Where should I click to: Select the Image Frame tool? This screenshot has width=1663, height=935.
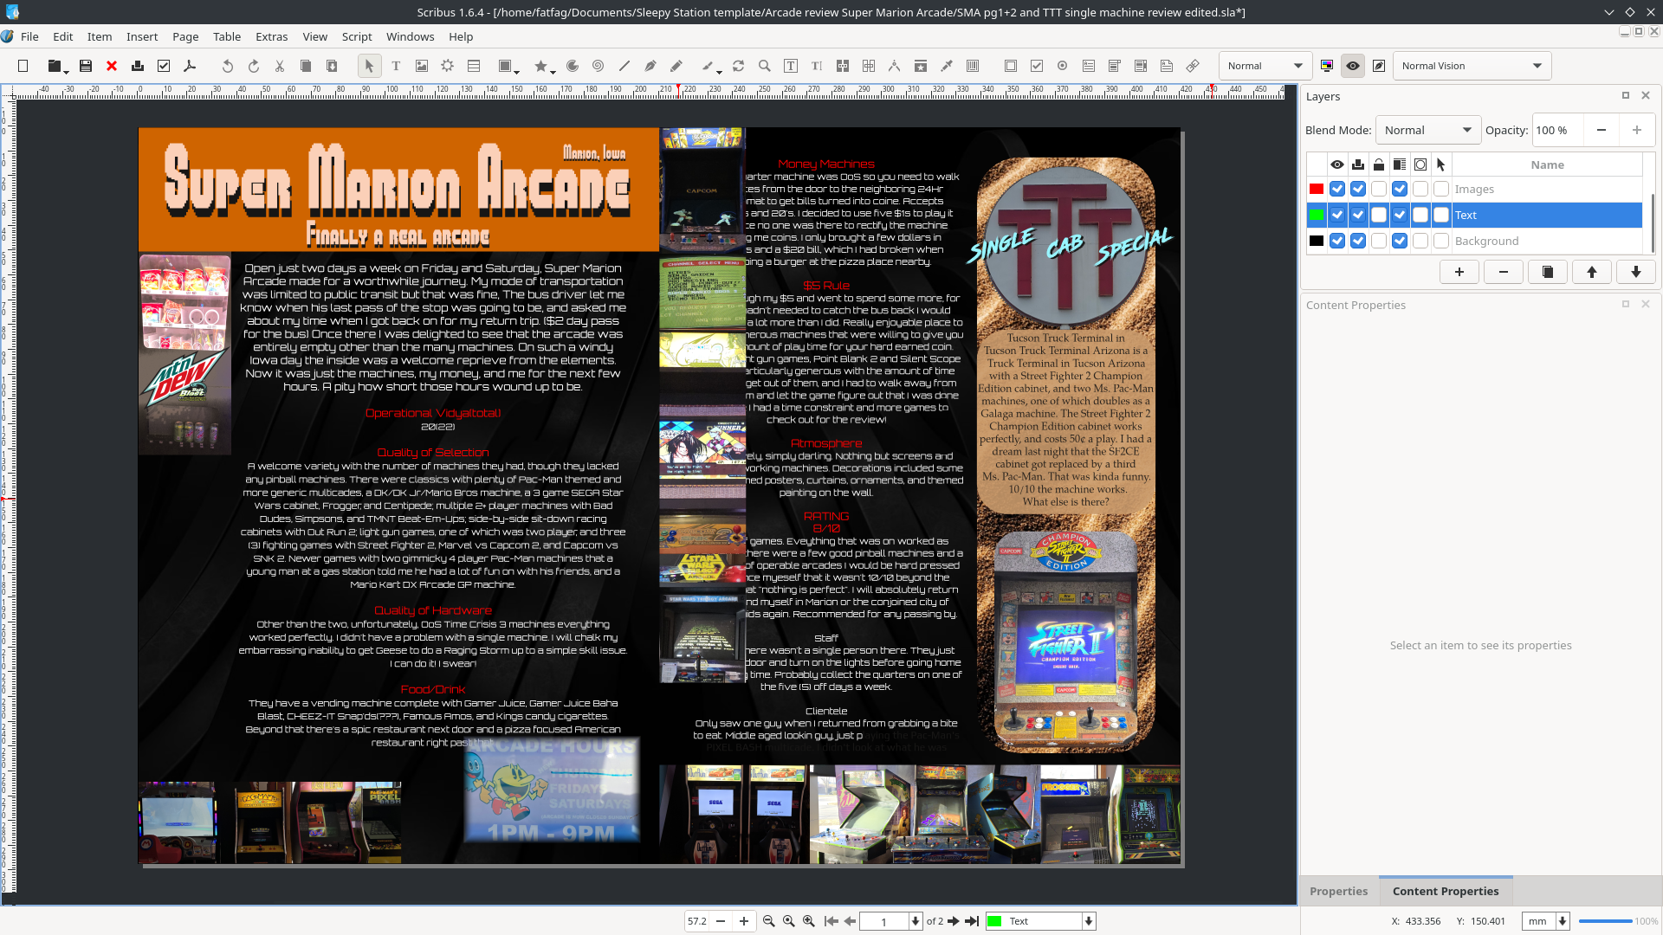(421, 66)
